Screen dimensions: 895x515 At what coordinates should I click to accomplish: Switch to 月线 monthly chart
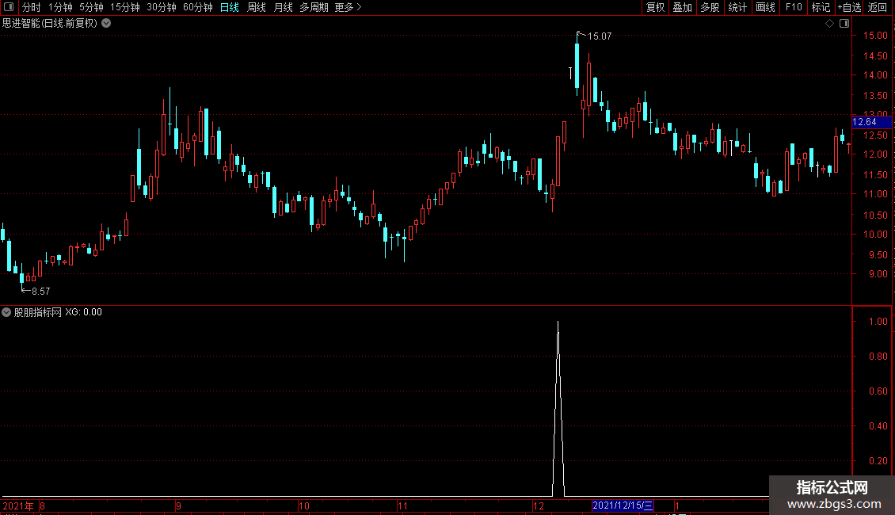(x=283, y=7)
